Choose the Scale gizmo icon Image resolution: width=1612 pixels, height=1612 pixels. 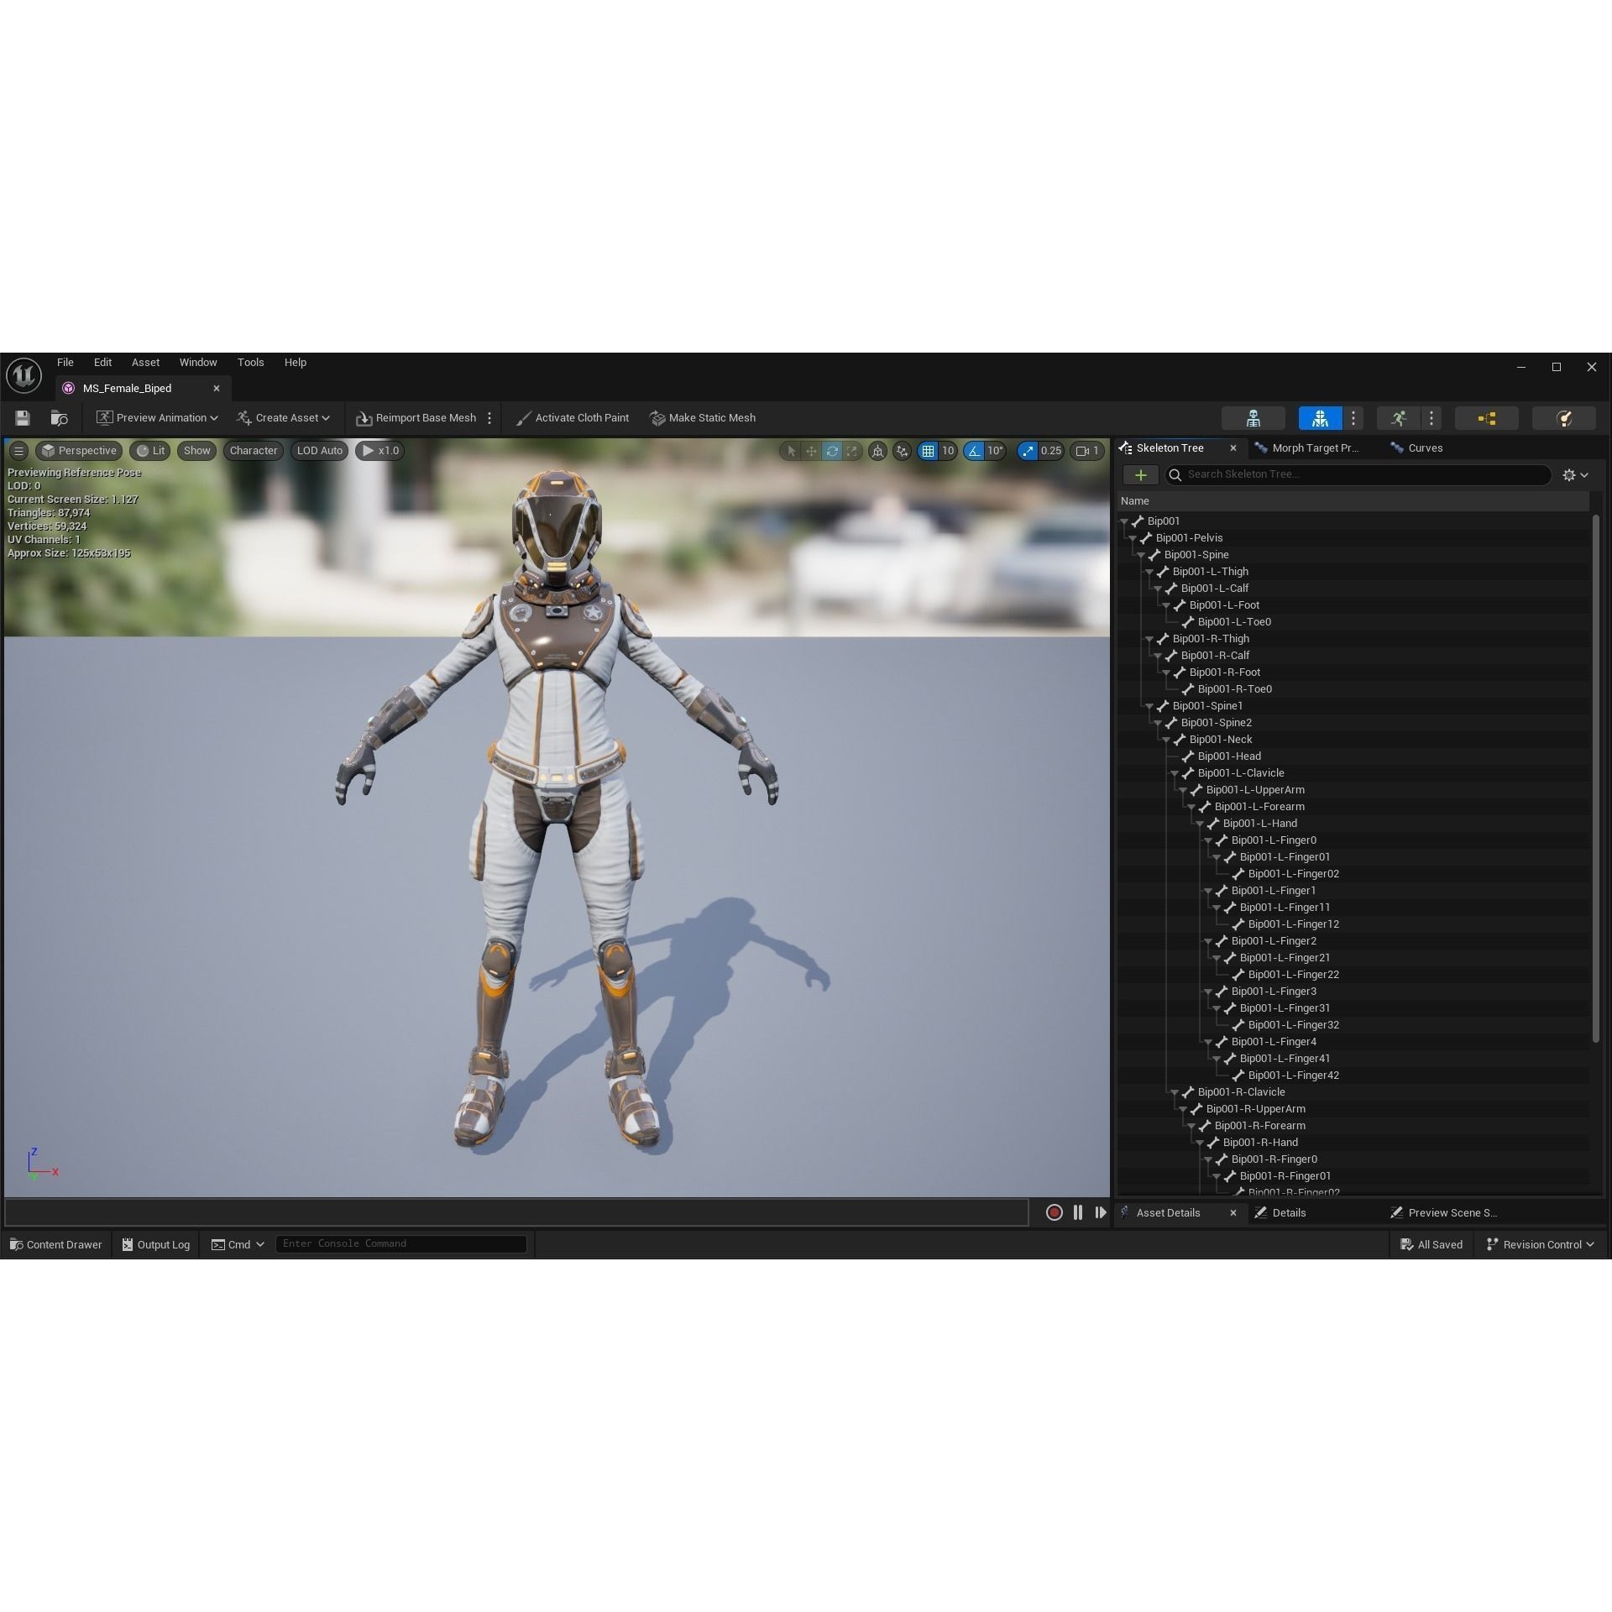852,451
